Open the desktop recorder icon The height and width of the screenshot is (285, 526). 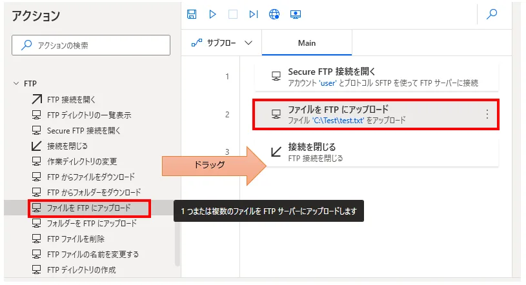pyautogui.click(x=296, y=14)
